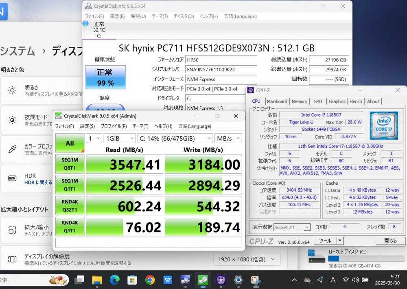Click the arrow next to ツール in CPU-Z
The width and height of the screenshot is (407, 289).
pos(340,240)
